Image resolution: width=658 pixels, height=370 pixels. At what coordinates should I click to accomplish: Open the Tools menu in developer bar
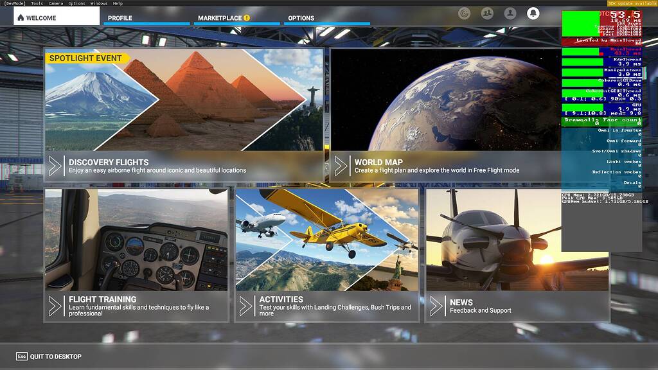pyautogui.click(x=37, y=3)
